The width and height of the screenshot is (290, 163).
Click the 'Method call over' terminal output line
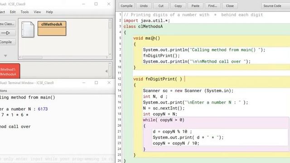coord(15,127)
